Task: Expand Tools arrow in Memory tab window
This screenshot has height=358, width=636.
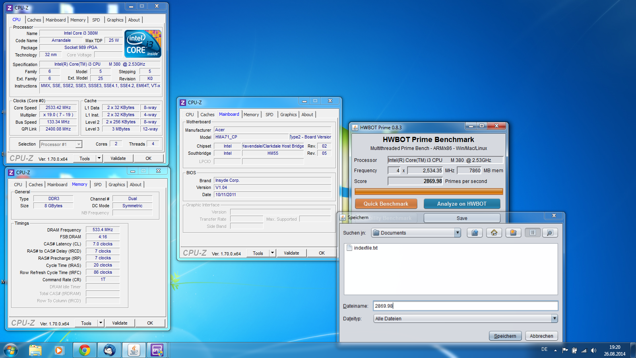Action: (101, 323)
